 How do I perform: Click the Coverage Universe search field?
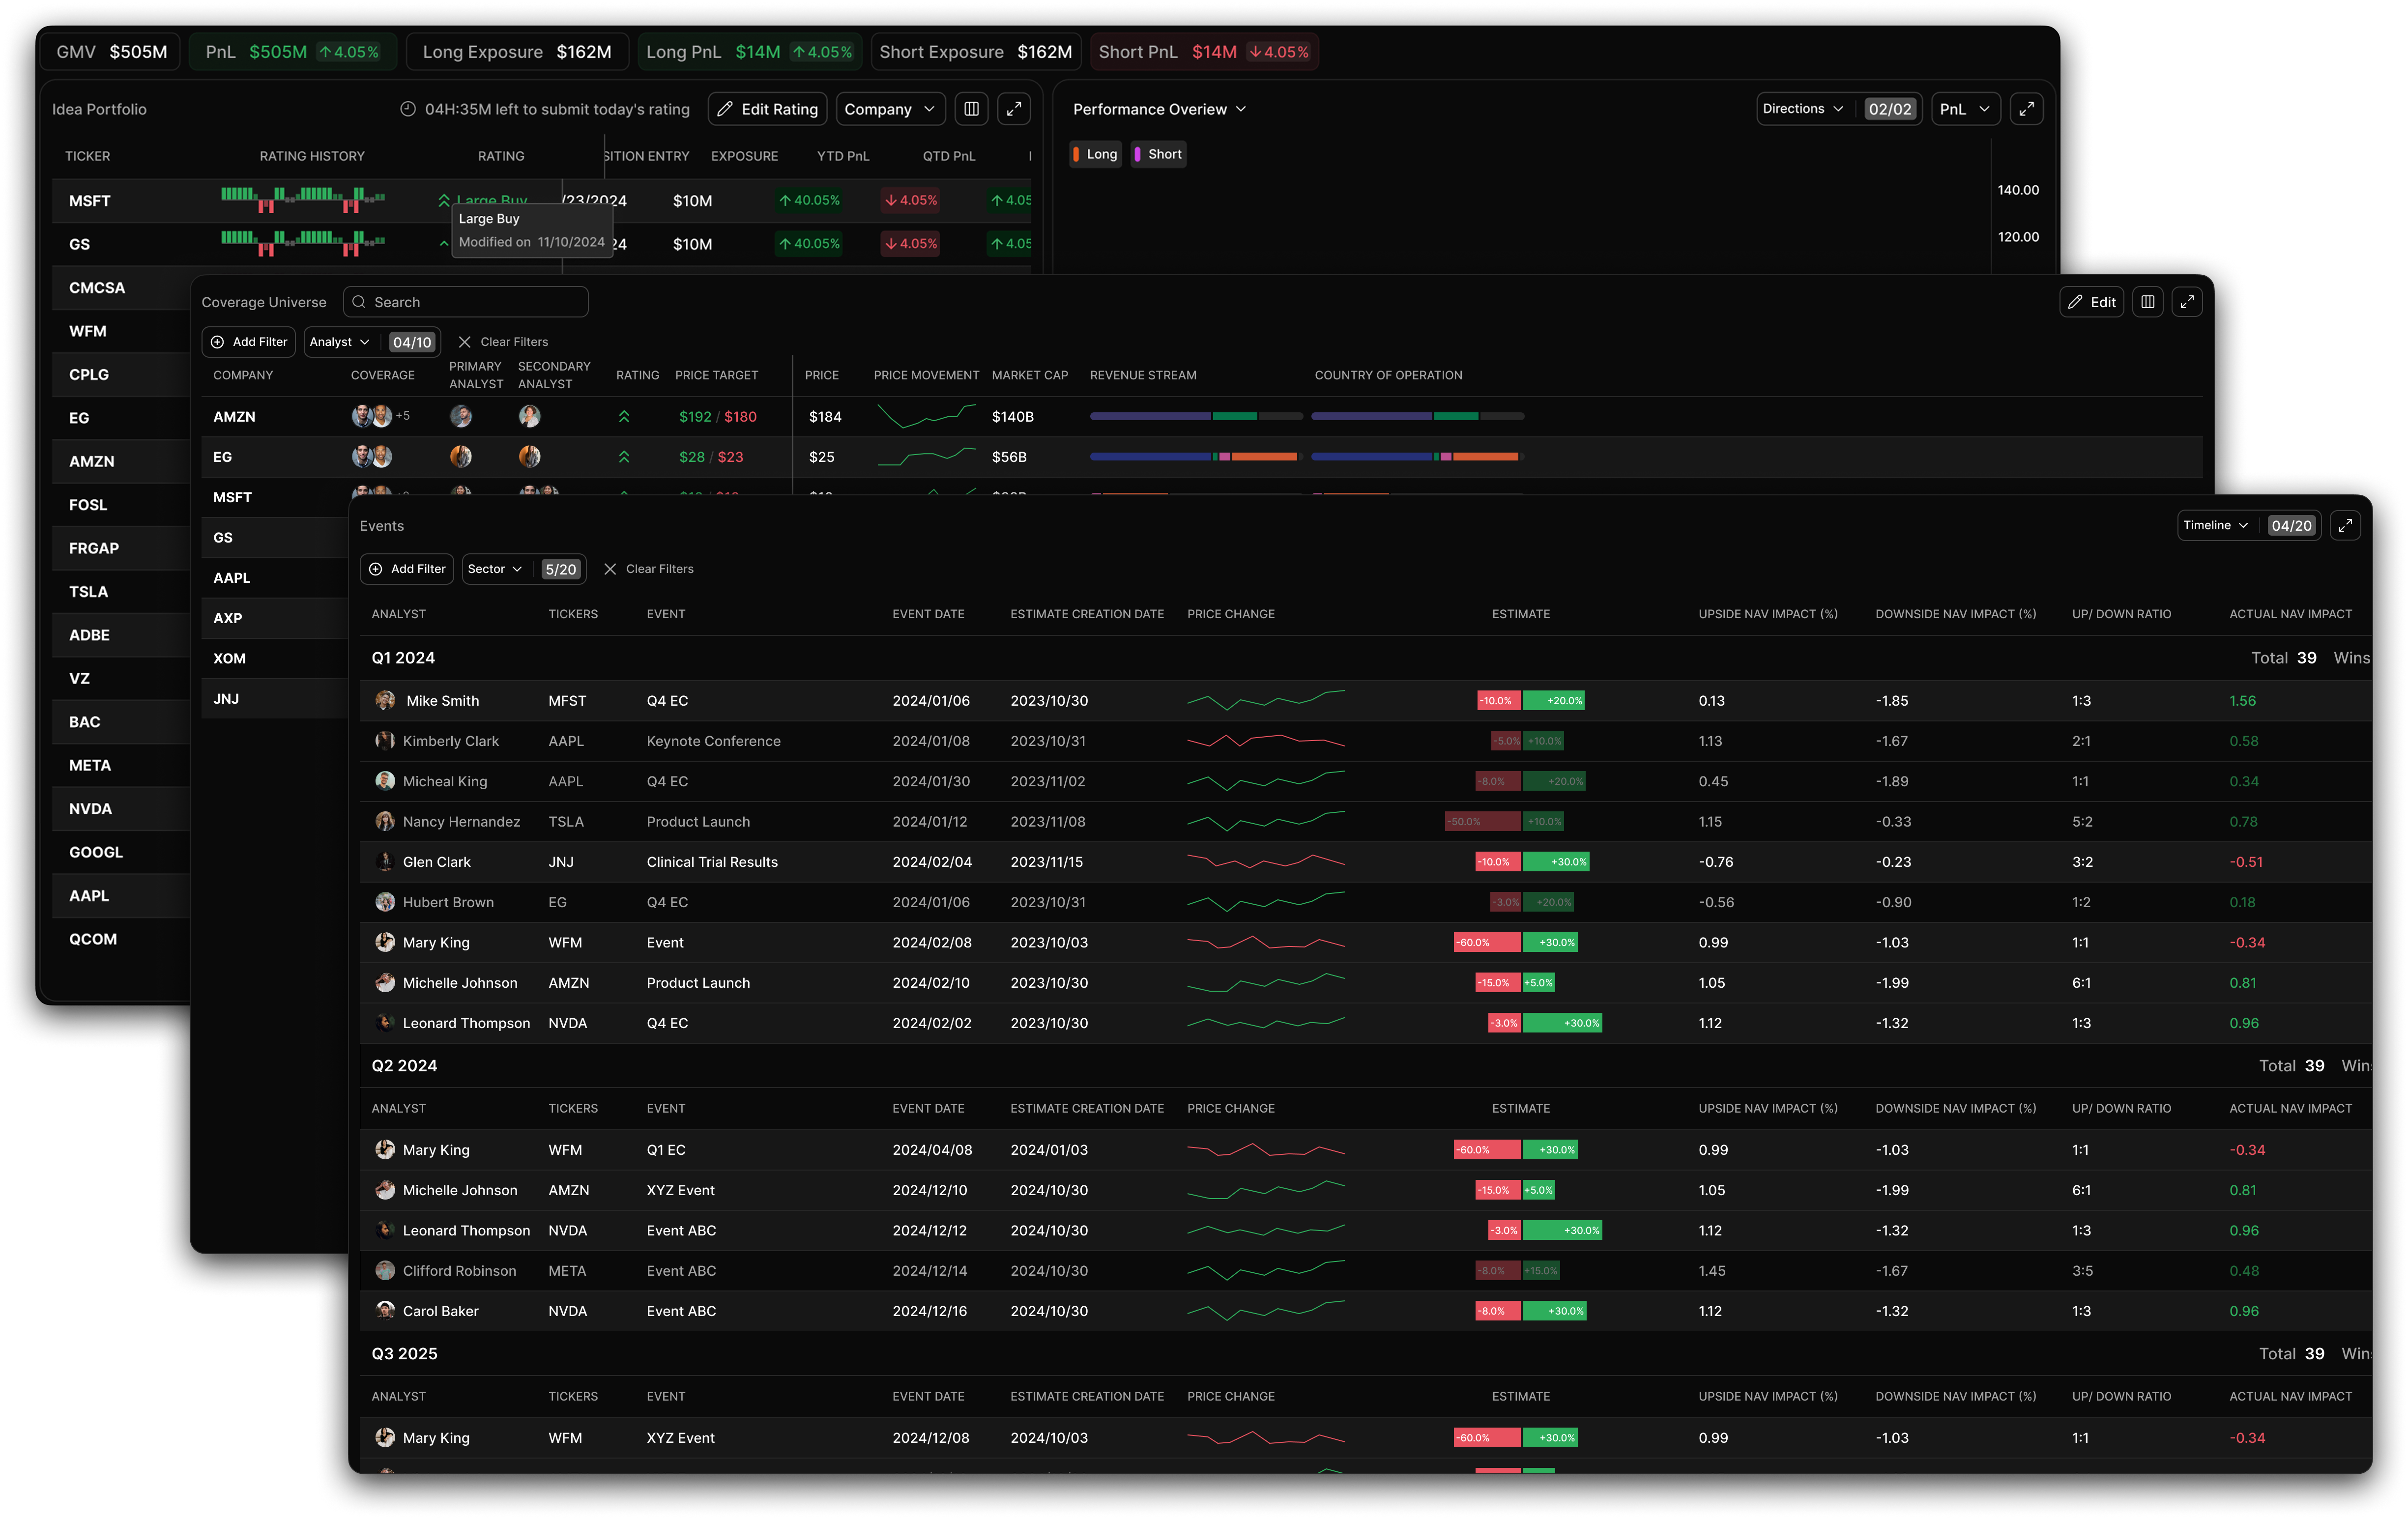466,302
